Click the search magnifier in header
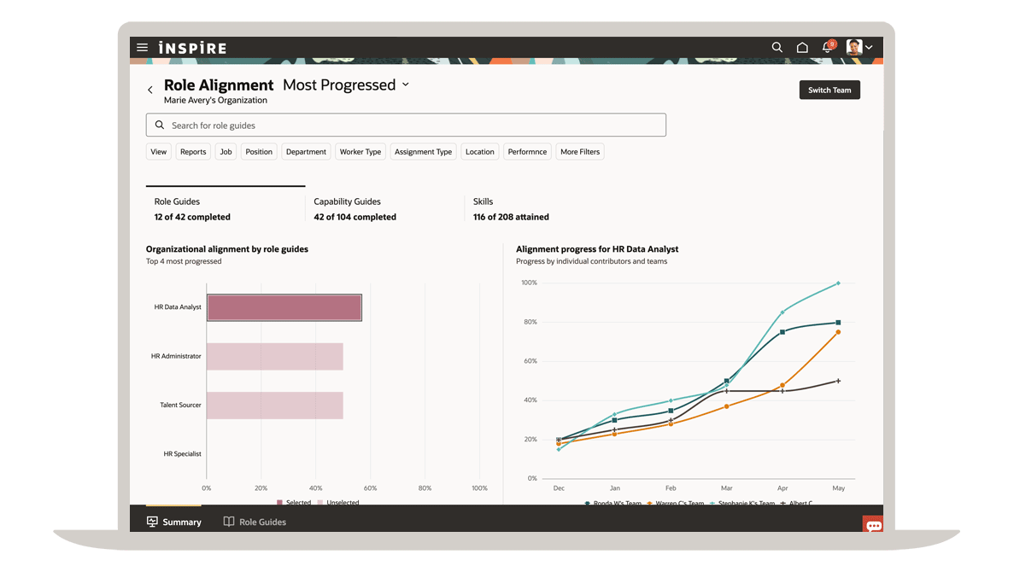The image size is (1014, 572). coord(777,48)
